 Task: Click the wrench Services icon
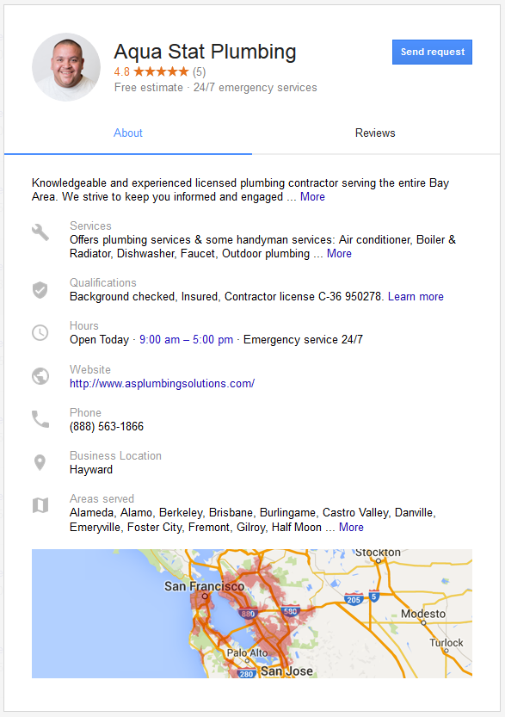[x=40, y=232]
